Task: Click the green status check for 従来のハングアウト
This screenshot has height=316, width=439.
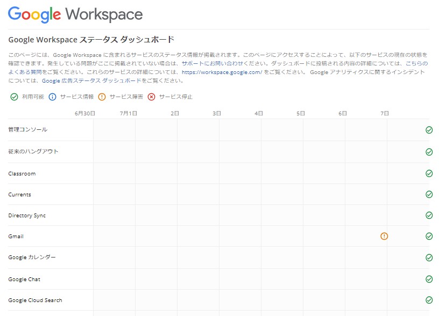Action: pos(429,152)
